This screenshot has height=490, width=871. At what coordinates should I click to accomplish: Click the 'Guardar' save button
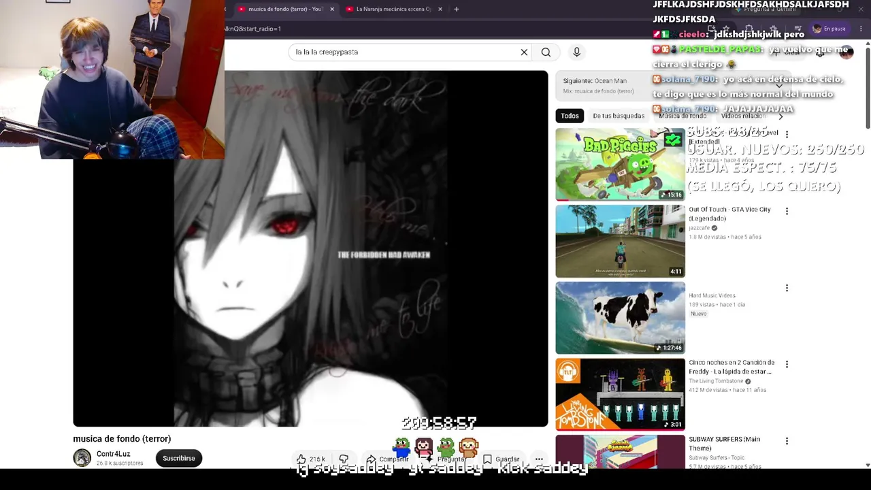(x=501, y=459)
